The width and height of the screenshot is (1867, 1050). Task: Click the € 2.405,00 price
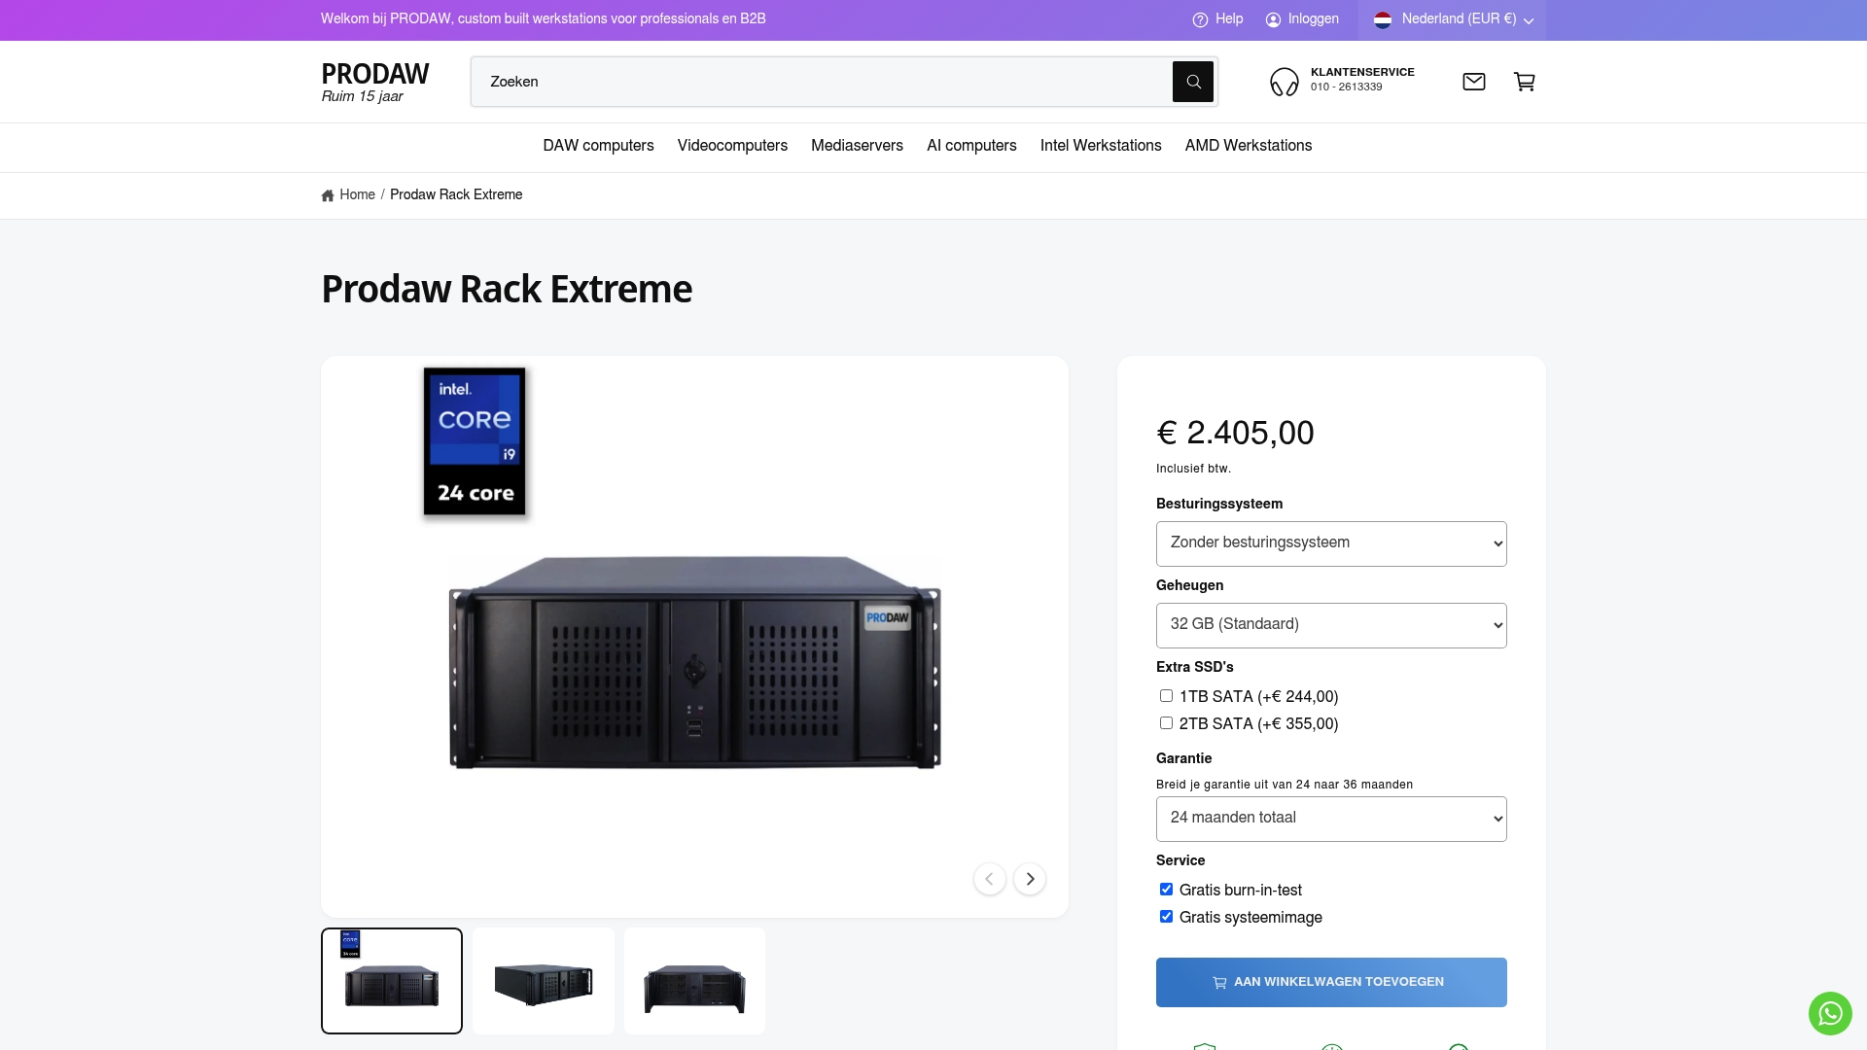(x=1235, y=433)
